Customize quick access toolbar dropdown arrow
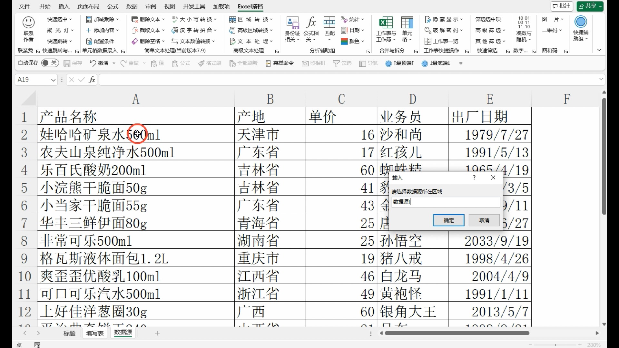Viewport: 619px width, 348px height. click(461, 63)
